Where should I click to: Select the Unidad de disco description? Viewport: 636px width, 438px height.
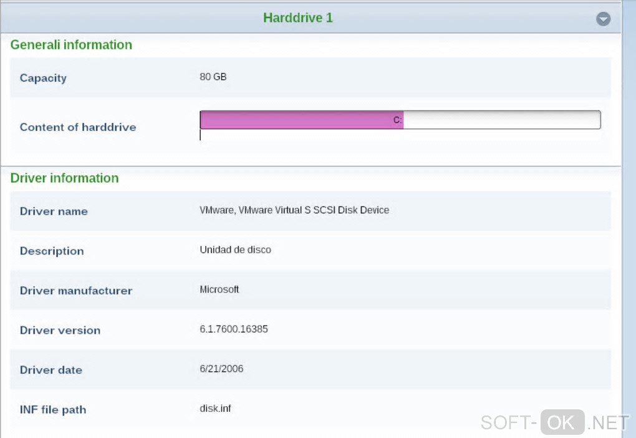tap(235, 250)
